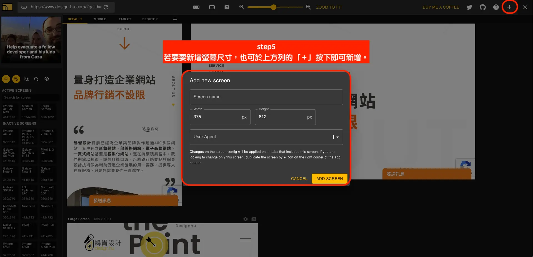This screenshot has height=257, width=533.
Task: Close the app with the X icon
Action: (525, 7)
